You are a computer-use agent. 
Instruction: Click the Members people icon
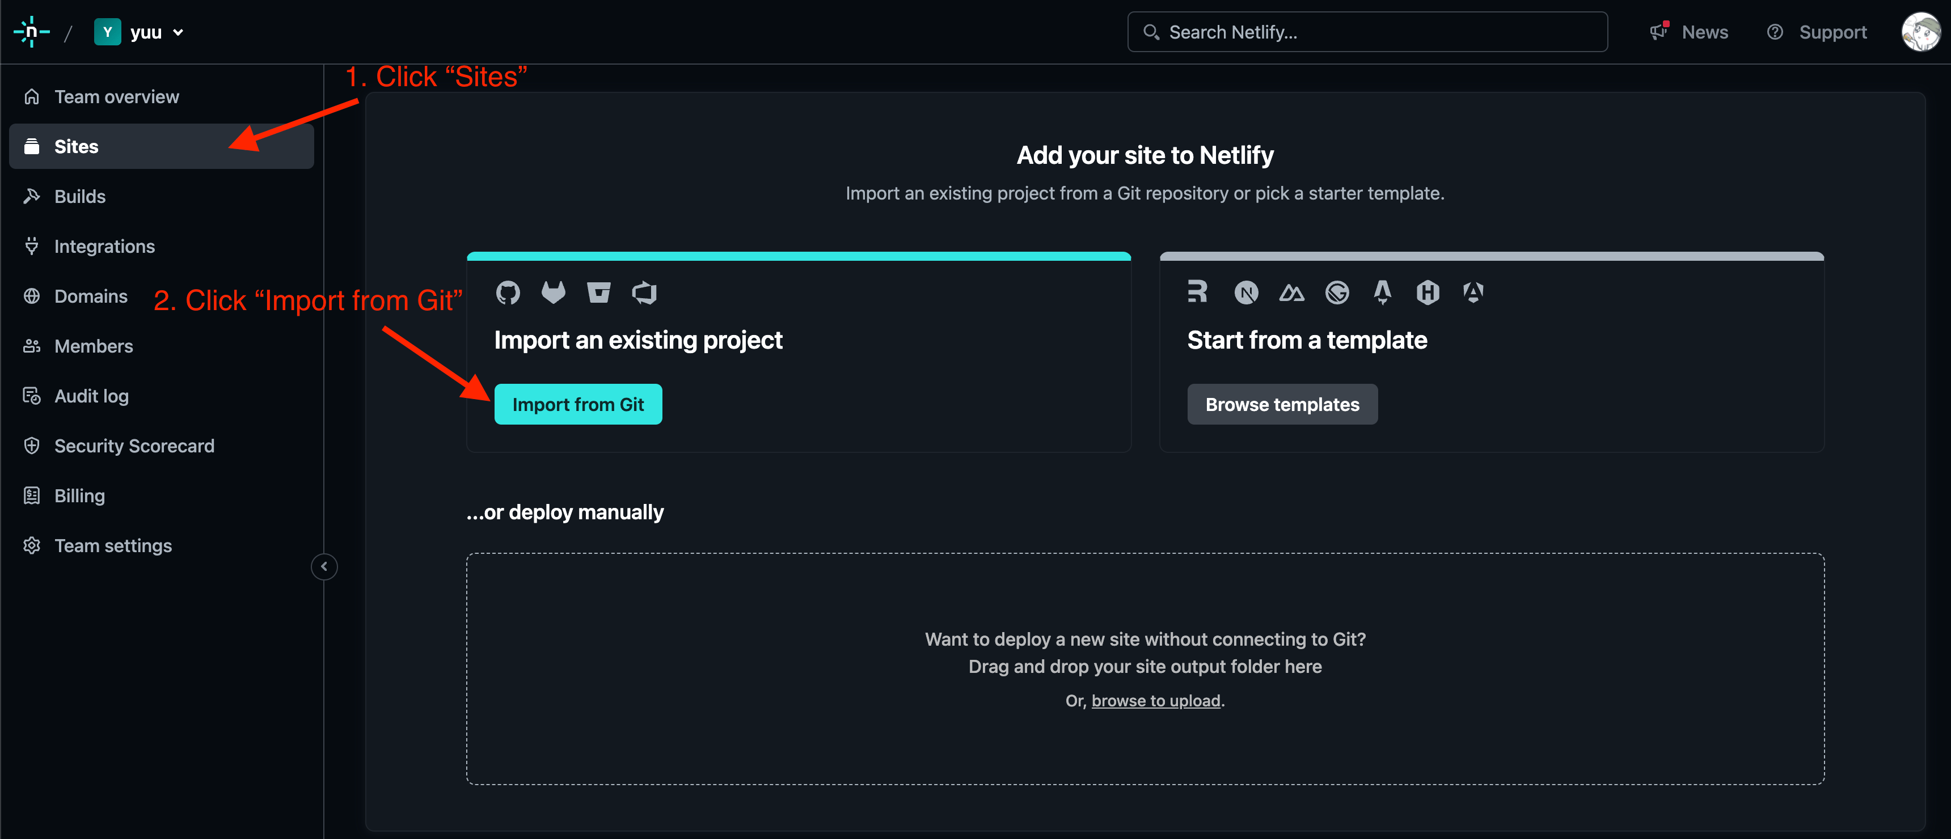pos(32,346)
